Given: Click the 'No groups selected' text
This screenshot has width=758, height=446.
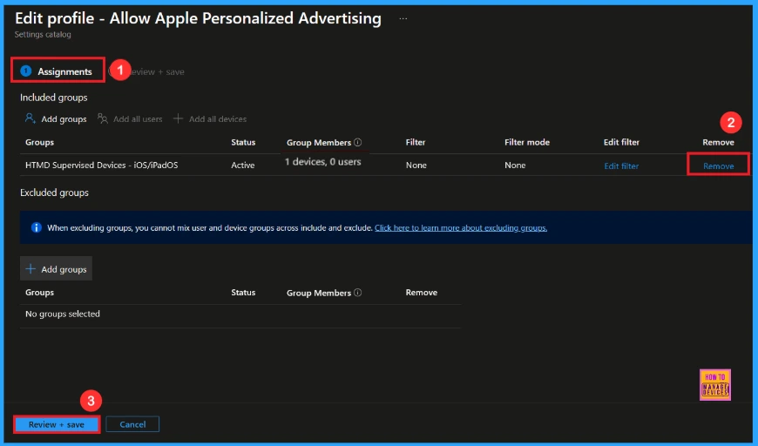Looking at the screenshot, I should coord(63,314).
